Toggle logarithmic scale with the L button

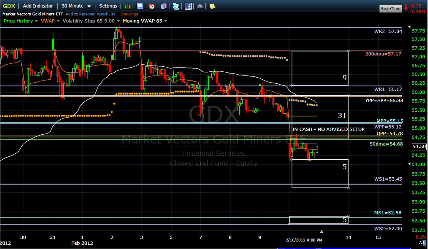tap(424, 242)
